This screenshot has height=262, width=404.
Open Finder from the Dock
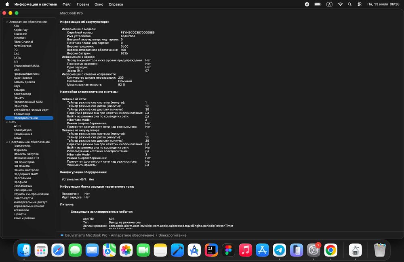pos(24,250)
